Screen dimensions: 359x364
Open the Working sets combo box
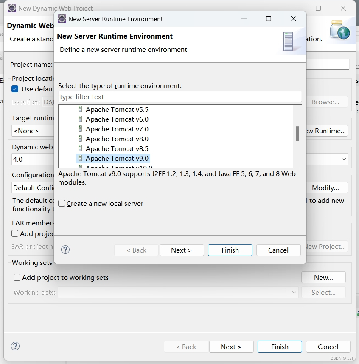178,292
